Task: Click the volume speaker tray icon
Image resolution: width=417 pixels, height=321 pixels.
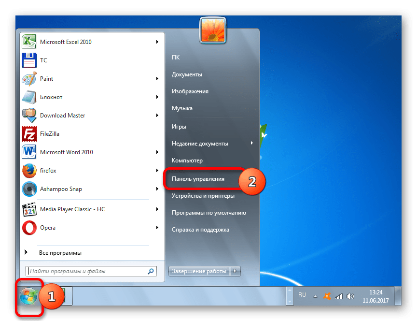Action: (351, 296)
